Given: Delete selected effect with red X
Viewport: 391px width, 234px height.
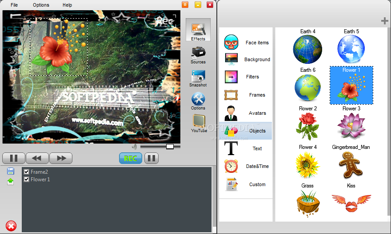Looking at the screenshot, I should pyautogui.click(x=11, y=226).
